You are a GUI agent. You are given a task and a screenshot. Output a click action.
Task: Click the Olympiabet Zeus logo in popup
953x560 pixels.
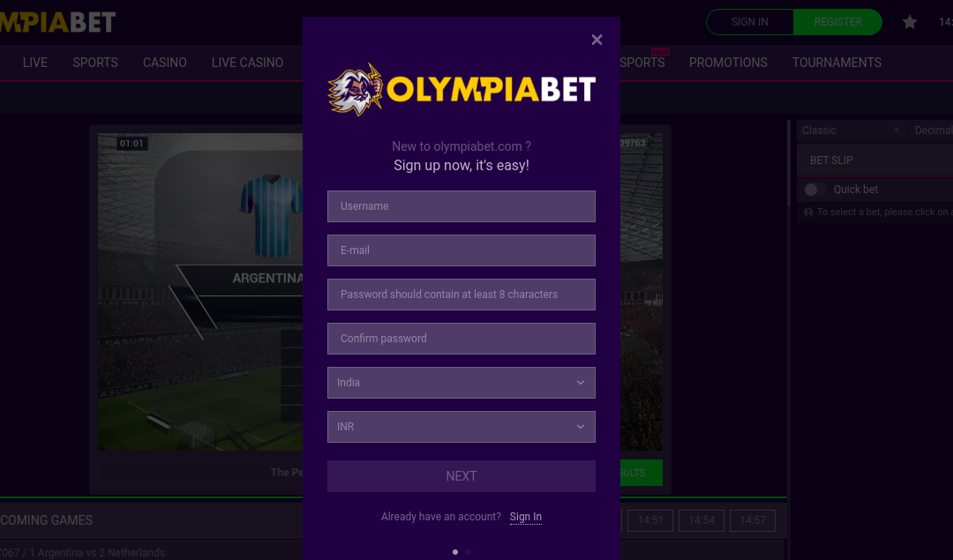[x=461, y=89]
